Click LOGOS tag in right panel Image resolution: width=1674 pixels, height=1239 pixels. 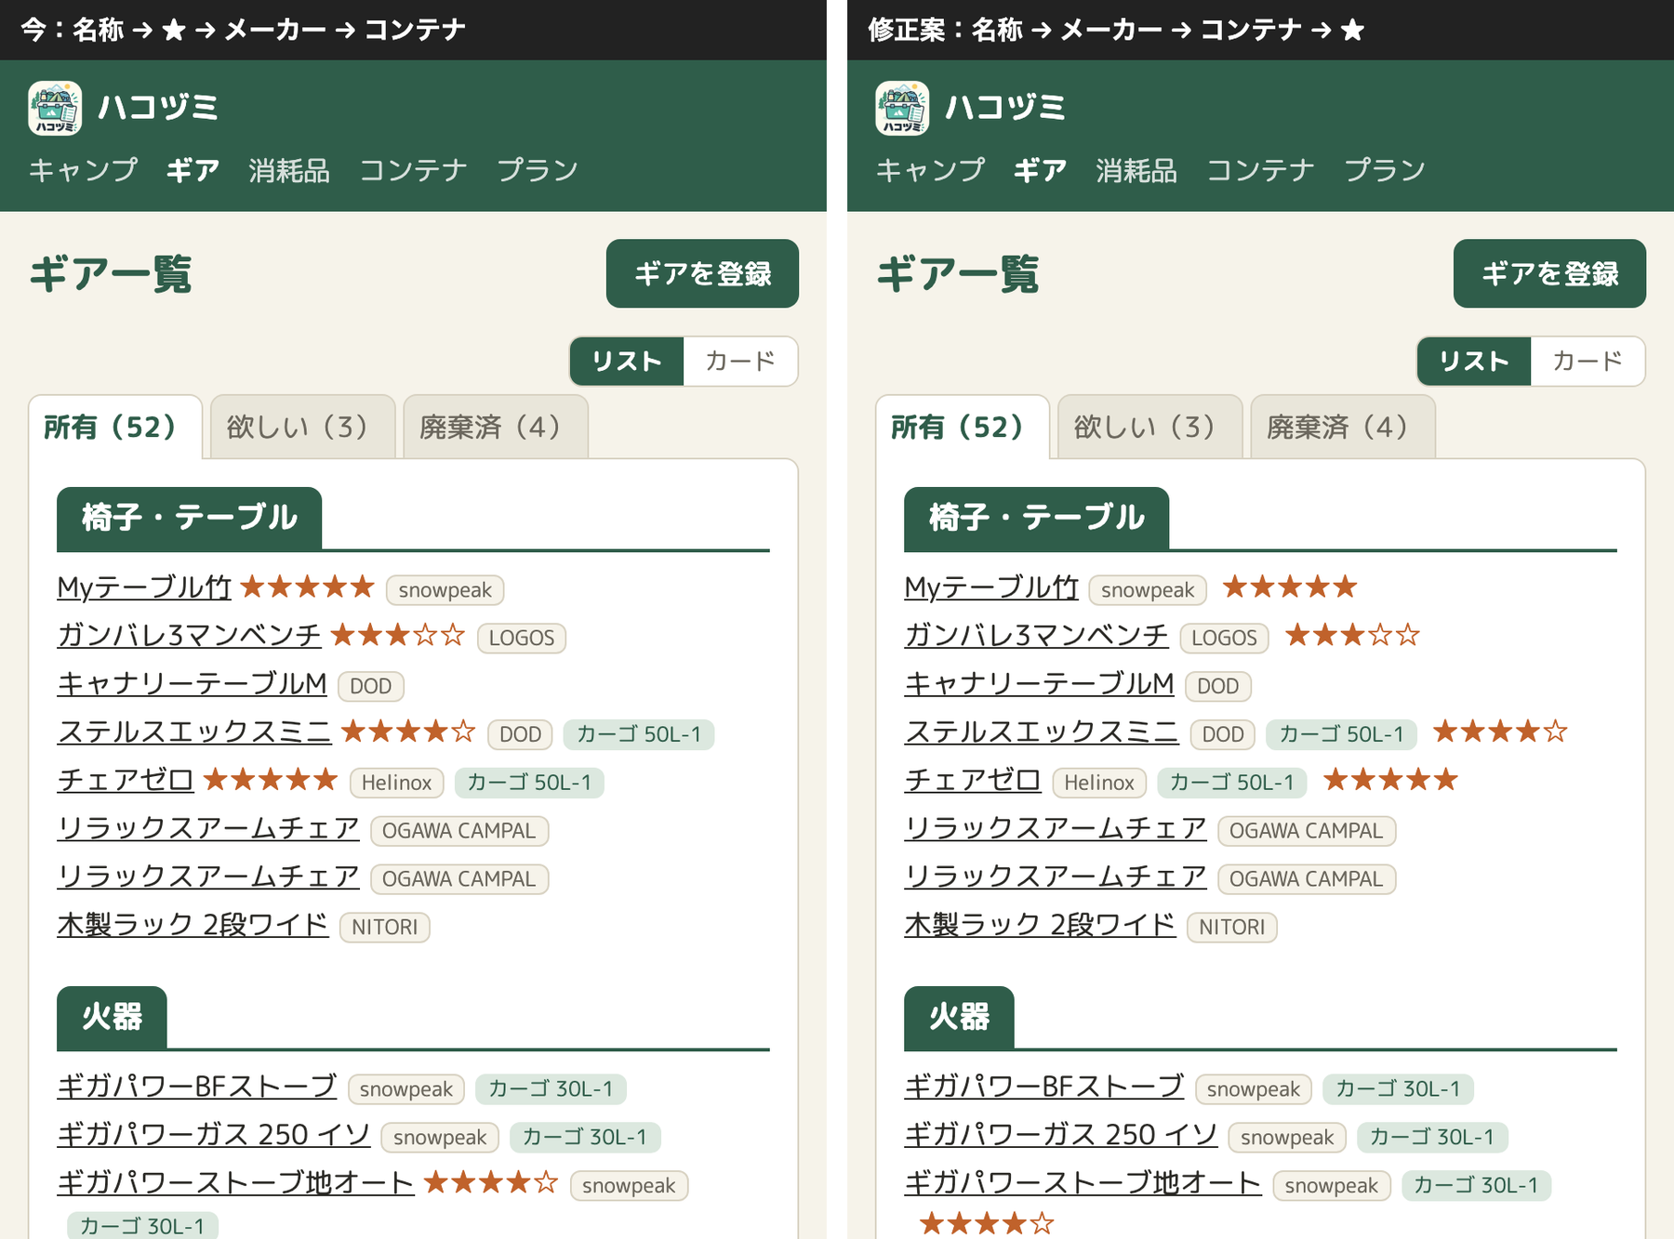coord(1224,638)
